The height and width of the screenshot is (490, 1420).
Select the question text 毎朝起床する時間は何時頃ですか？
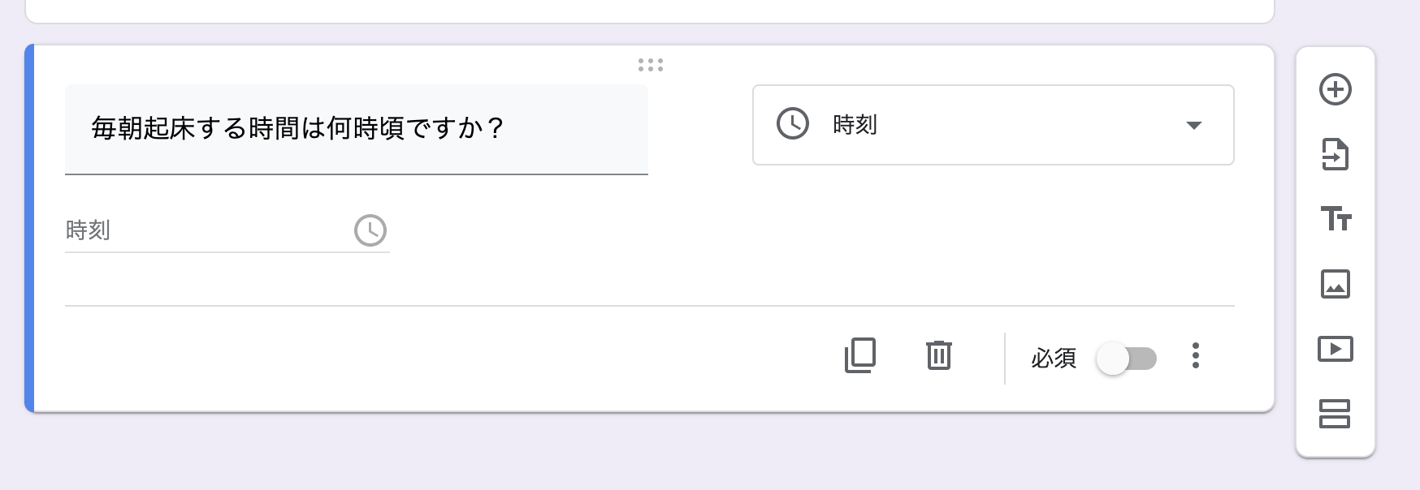pos(297,127)
